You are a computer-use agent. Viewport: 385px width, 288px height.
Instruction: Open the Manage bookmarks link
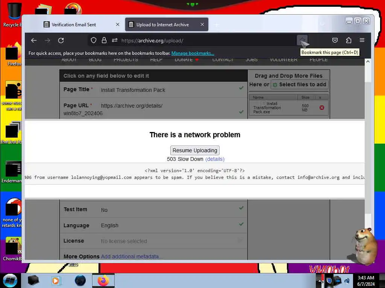click(193, 53)
